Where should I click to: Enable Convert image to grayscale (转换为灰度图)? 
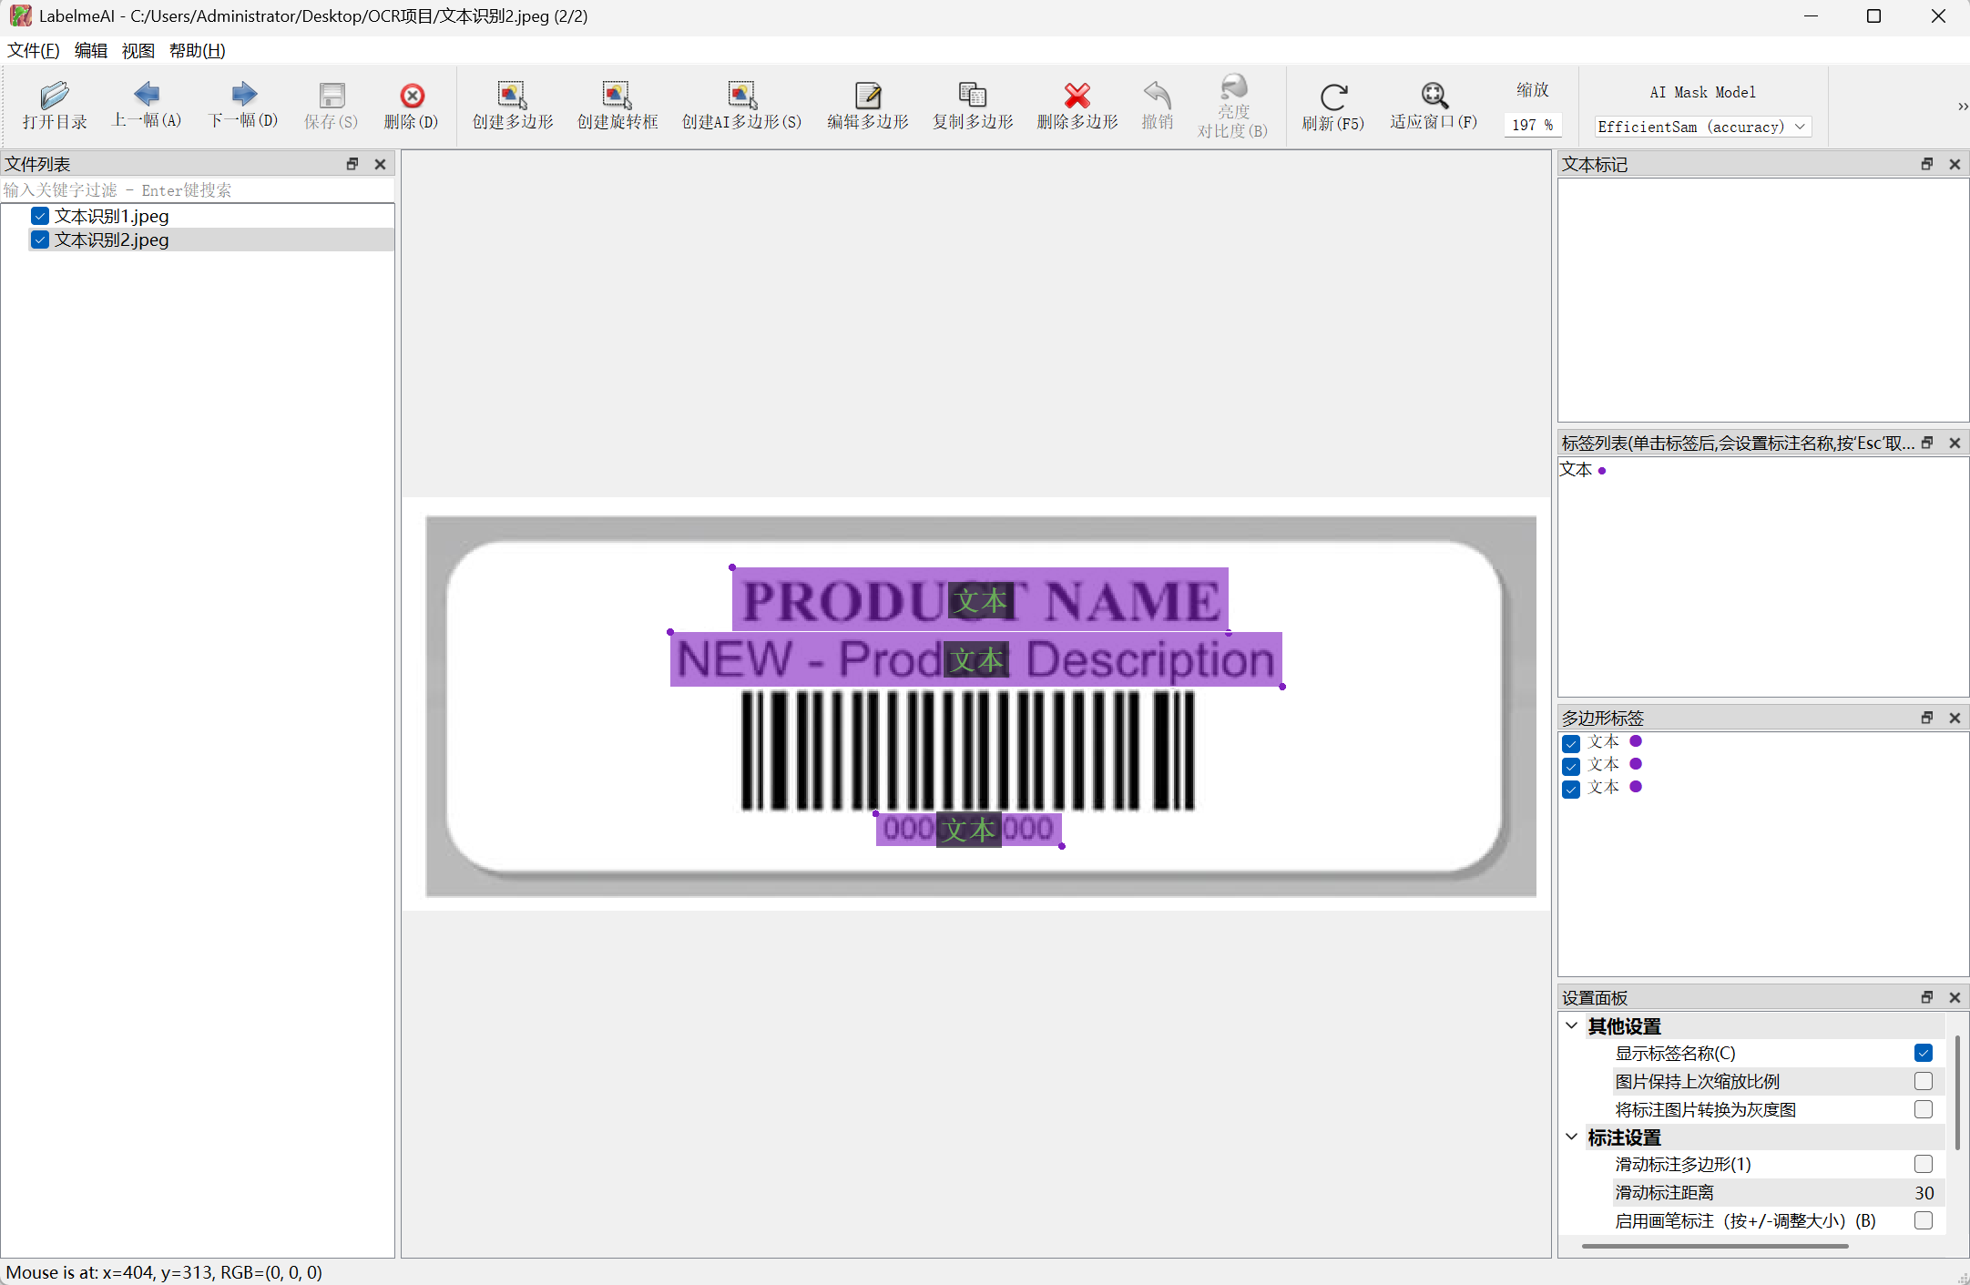tap(1924, 1109)
